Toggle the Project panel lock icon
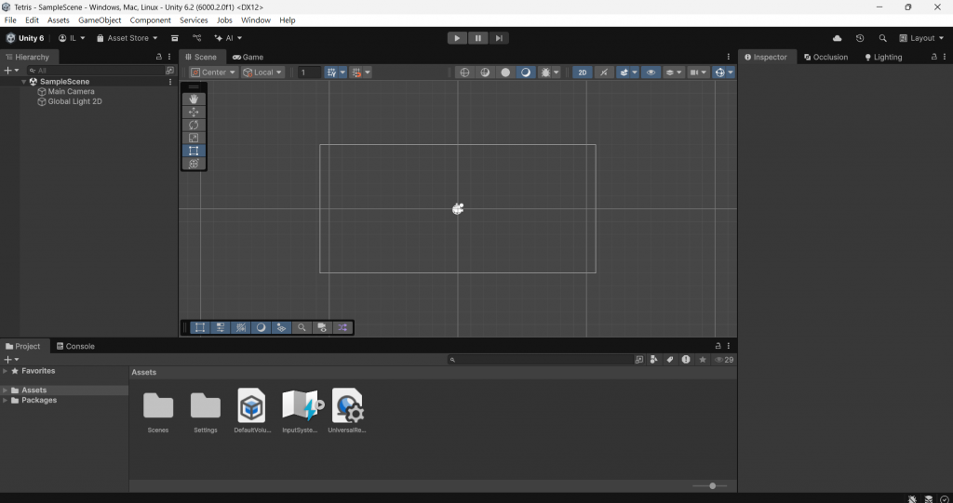The width and height of the screenshot is (953, 503). (718, 346)
